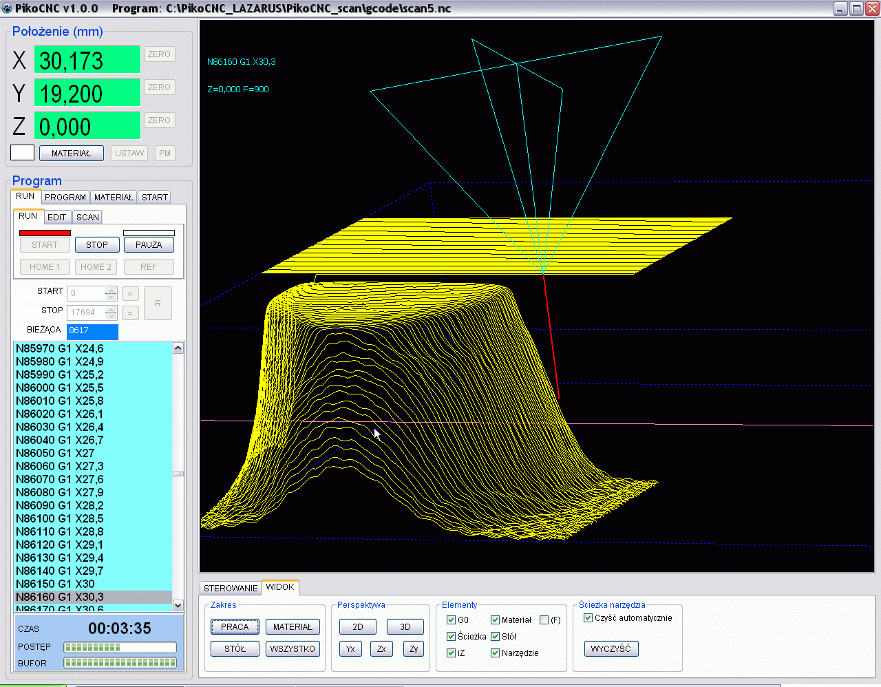Select highlighted line N86160 G1 X30,3

pyautogui.click(x=94, y=598)
